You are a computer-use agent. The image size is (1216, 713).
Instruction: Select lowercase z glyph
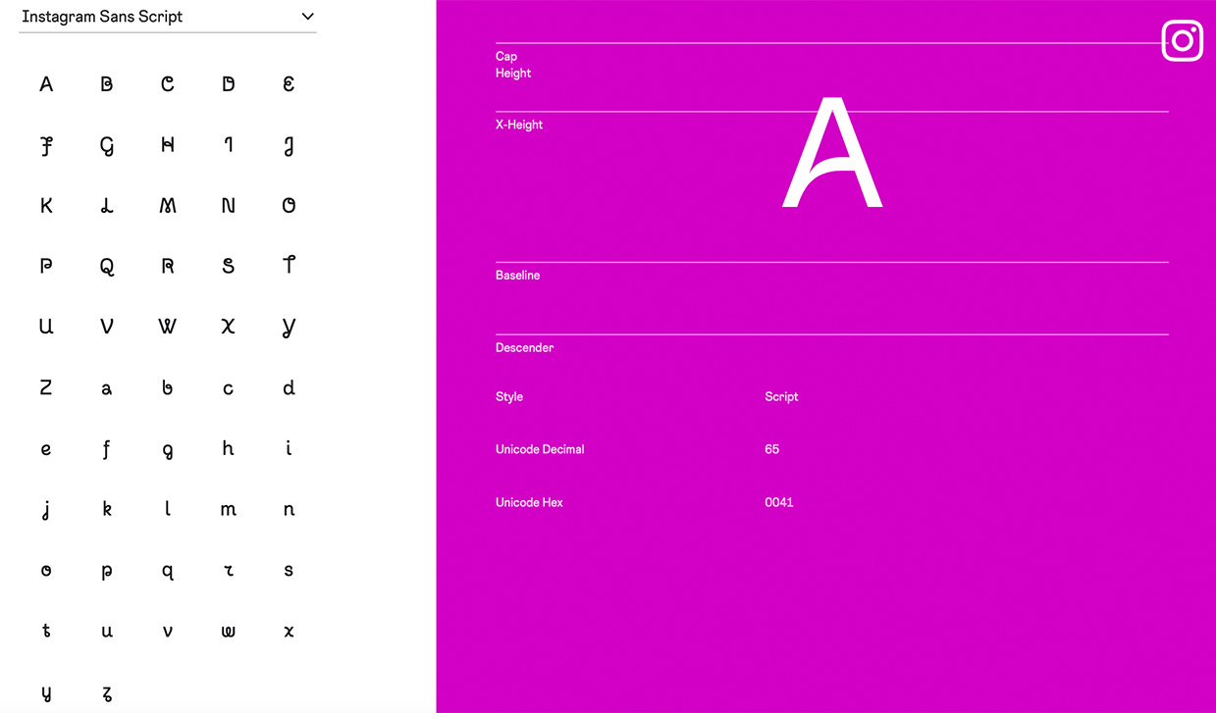107,694
